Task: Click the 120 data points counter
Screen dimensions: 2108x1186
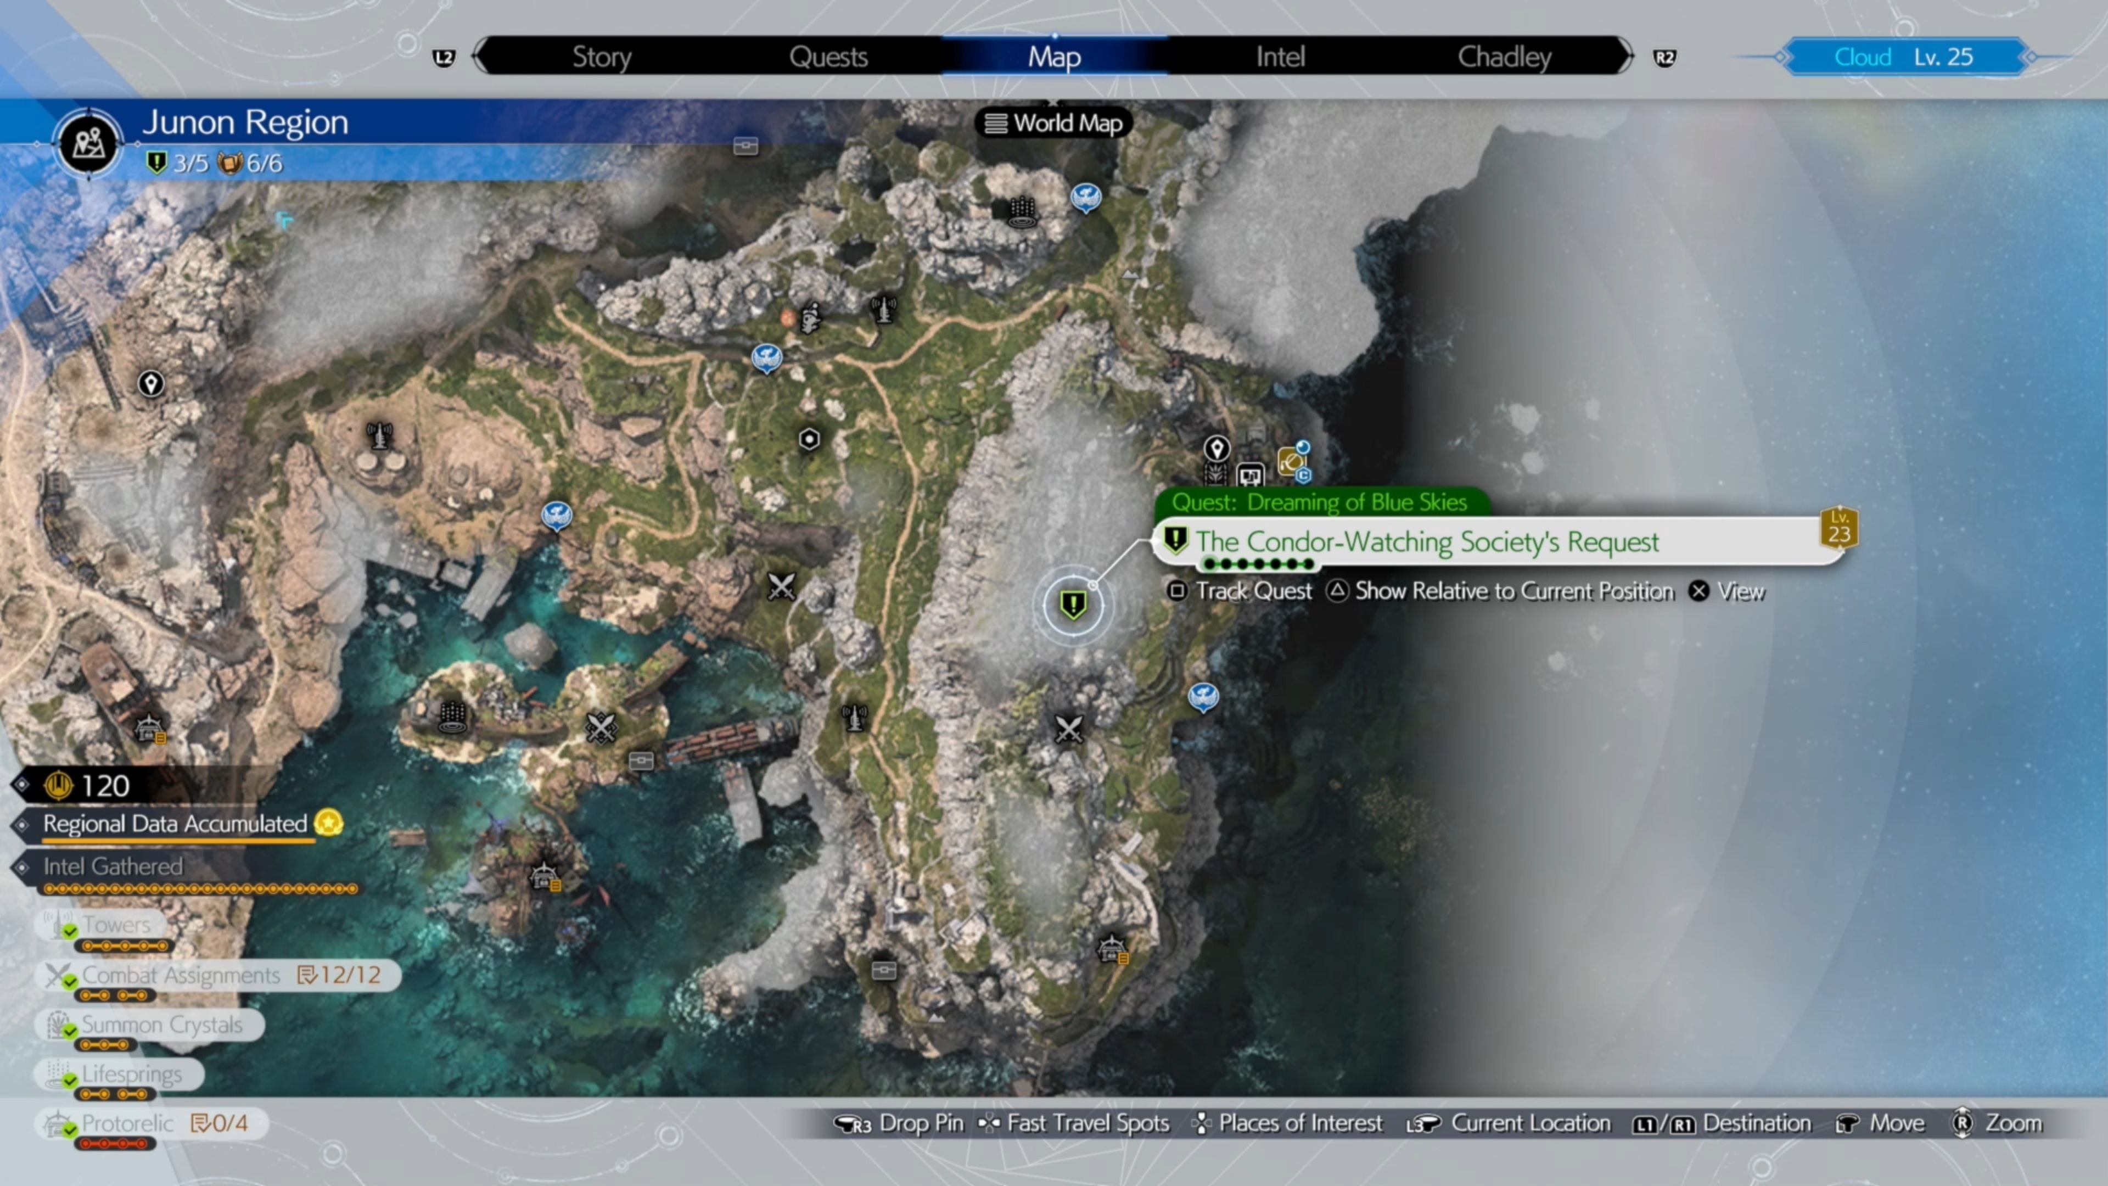Action: click(x=88, y=786)
